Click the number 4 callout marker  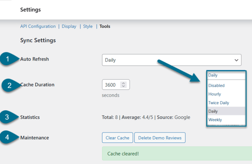pyautogui.click(x=8, y=138)
